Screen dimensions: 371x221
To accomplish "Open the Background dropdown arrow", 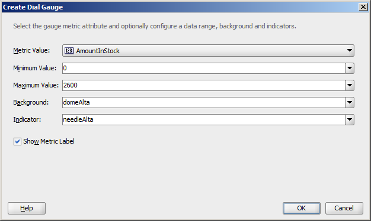I will click(350, 102).
